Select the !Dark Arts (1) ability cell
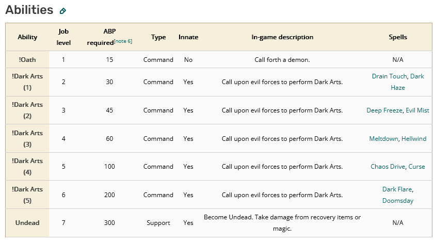 (27, 82)
